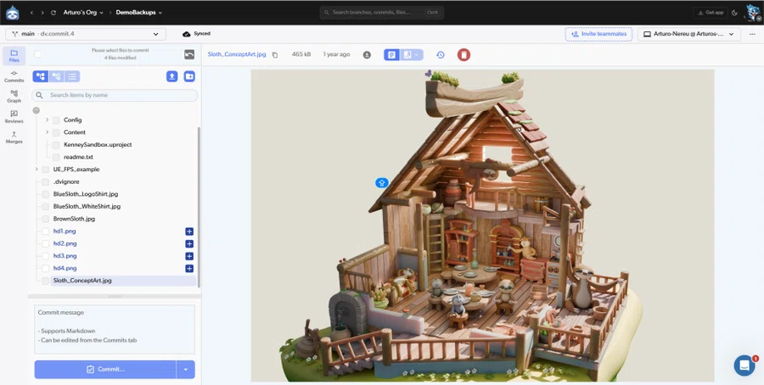The image size is (764, 385).
Task: Copy the Sloth_ConceptArt.jpg file name
Action: click(275, 54)
